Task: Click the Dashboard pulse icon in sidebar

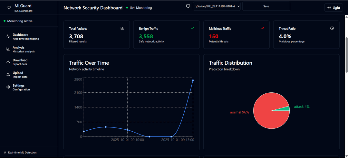Action: click(8, 36)
